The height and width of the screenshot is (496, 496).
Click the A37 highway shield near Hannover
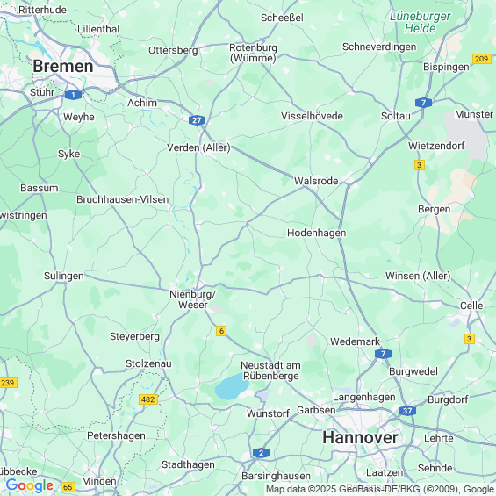[407, 411]
